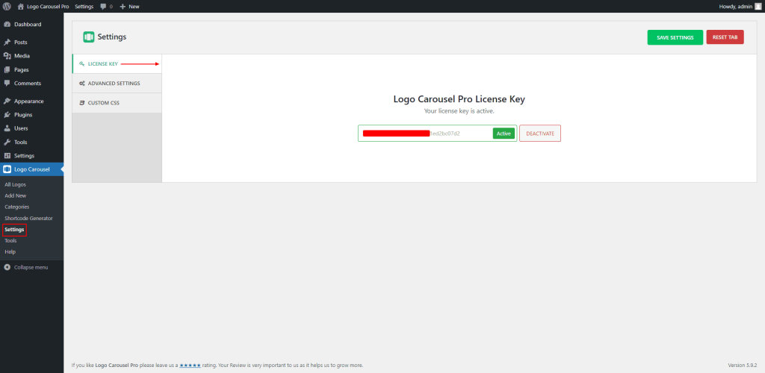
Task: Deactivate the license key
Action: pos(539,134)
